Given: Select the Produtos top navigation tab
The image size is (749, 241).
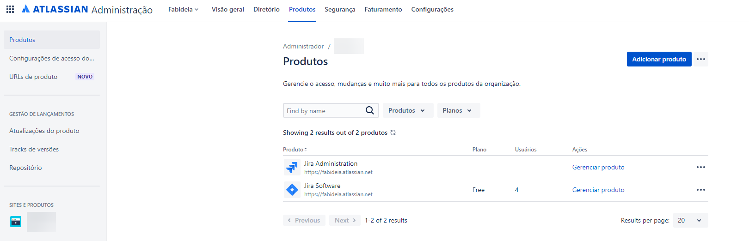Looking at the screenshot, I should pos(302,9).
